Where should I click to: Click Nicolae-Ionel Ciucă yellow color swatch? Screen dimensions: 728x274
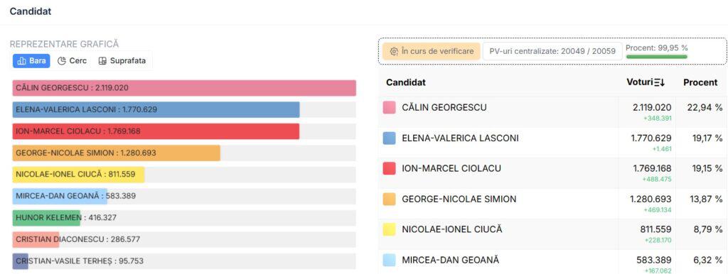[389, 229]
